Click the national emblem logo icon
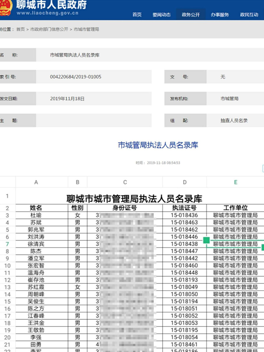 (5, 8)
